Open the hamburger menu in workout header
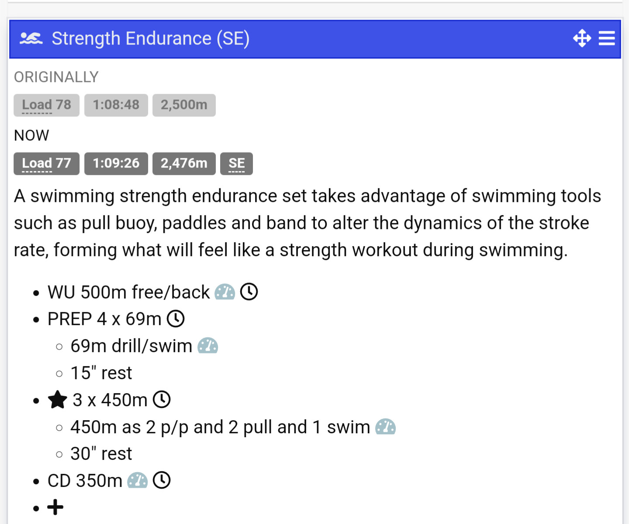This screenshot has width=629, height=524. 607,38
